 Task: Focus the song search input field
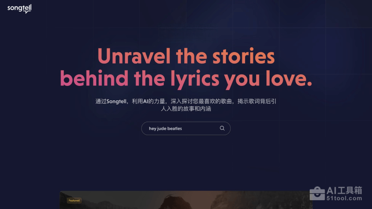pos(186,129)
